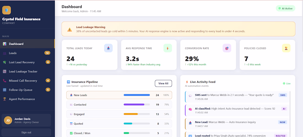Image resolution: width=303 pixels, height=137 pixels.
Task: Click the View All pipeline button
Action: tap(163, 83)
